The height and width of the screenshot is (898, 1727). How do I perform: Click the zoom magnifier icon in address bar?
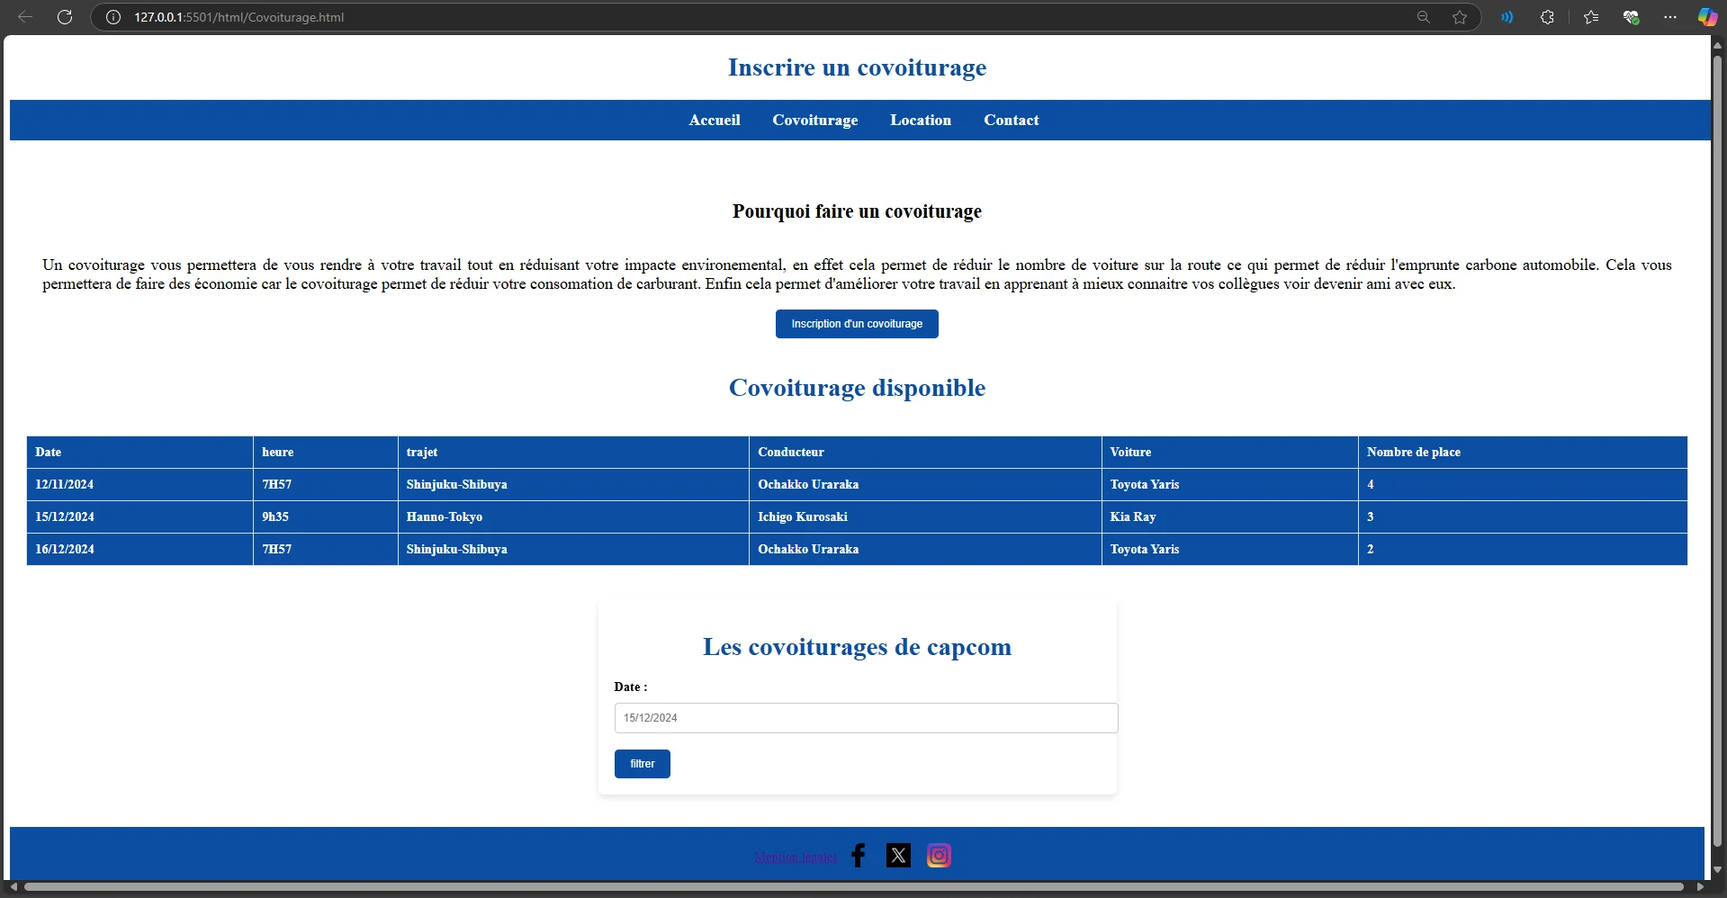point(1423,17)
